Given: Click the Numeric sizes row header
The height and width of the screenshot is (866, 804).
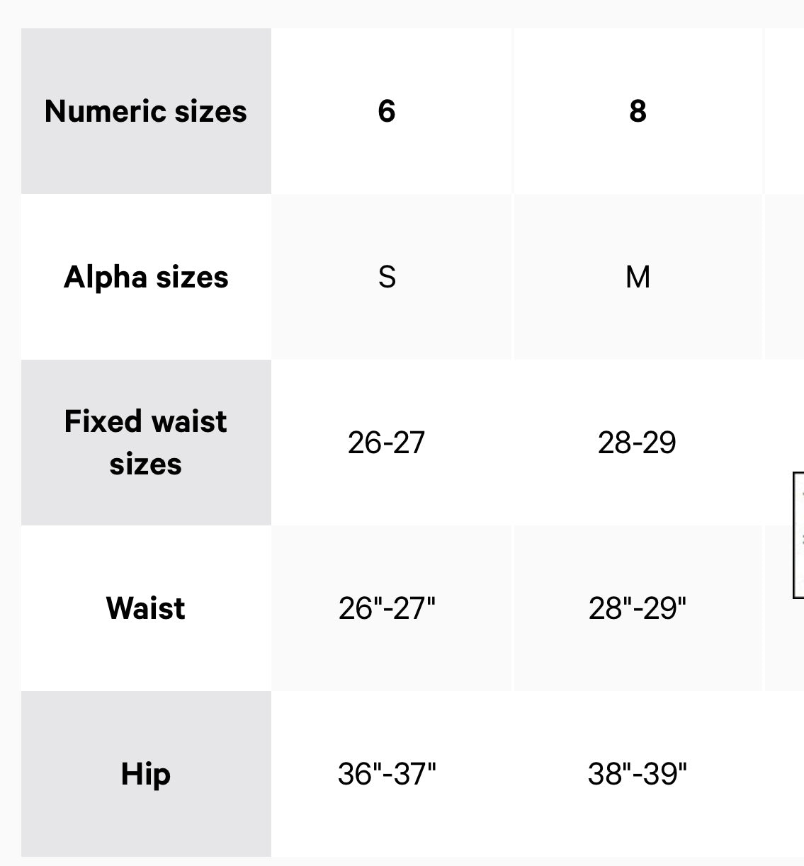Looking at the screenshot, I should pos(146,111).
